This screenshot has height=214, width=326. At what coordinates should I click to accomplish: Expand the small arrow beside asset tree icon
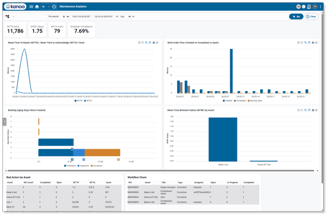(14, 17)
